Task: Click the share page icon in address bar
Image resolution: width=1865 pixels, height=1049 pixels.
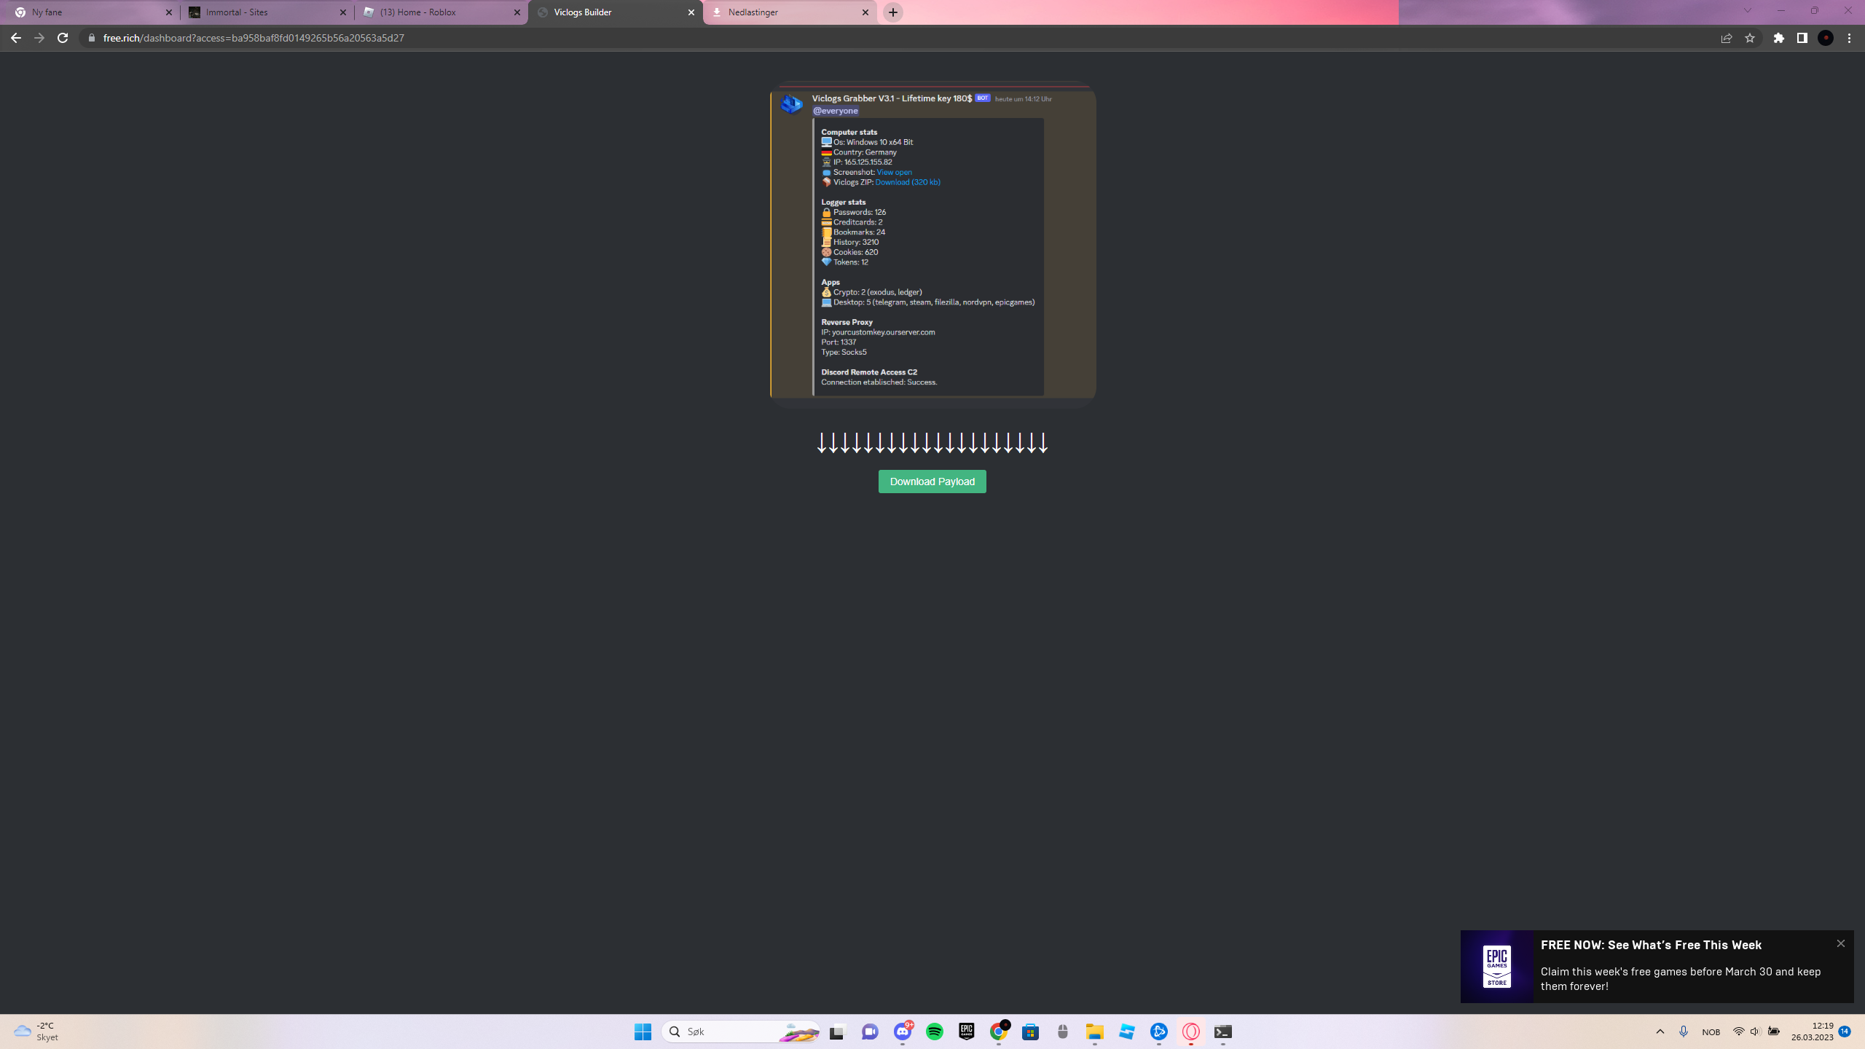Action: (1726, 38)
